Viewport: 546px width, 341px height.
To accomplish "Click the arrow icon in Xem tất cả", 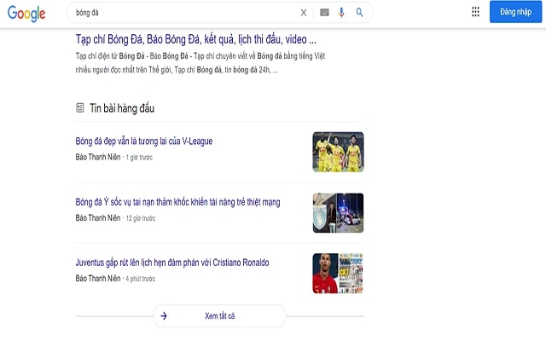I will (164, 315).
